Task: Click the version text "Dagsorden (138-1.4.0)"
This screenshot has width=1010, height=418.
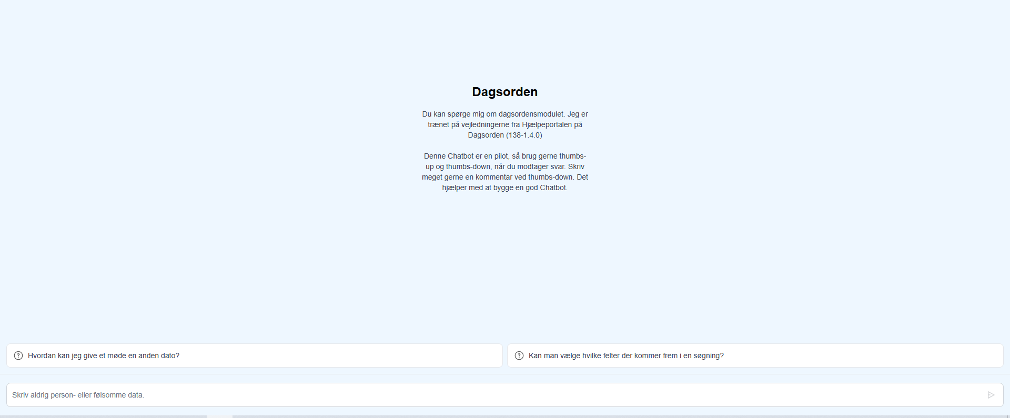Action: [504, 135]
